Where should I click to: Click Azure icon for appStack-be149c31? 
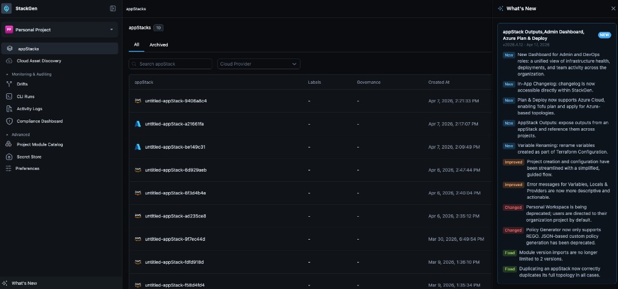(x=138, y=147)
